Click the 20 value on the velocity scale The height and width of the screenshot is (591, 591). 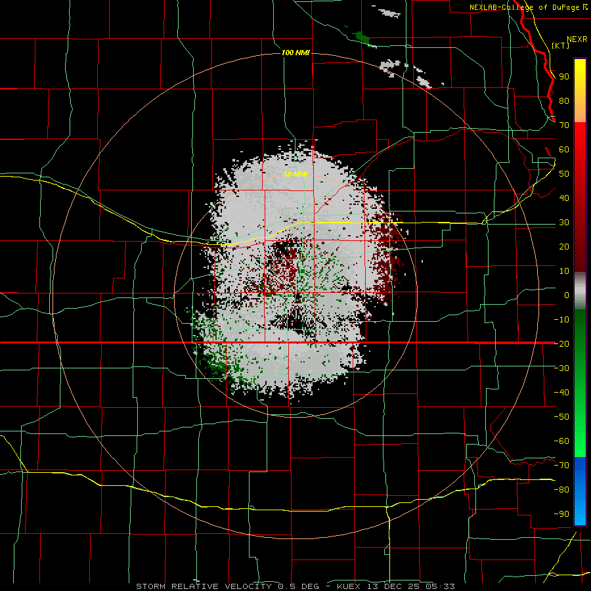[x=564, y=247]
